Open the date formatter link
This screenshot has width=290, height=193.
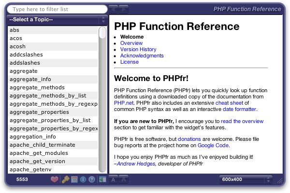pyautogui.click(x=239, y=109)
